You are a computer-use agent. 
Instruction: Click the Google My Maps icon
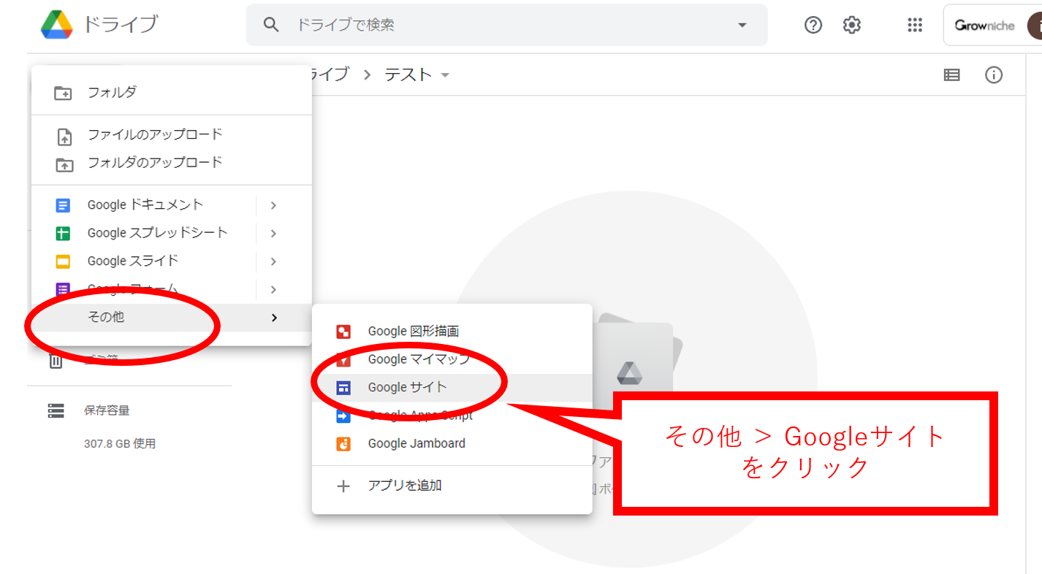click(x=343, y=359)
